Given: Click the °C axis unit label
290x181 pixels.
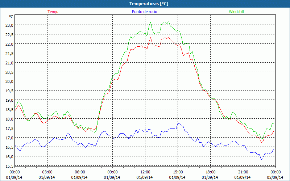Looking at the screenshot, I should (x=11, y=17).
